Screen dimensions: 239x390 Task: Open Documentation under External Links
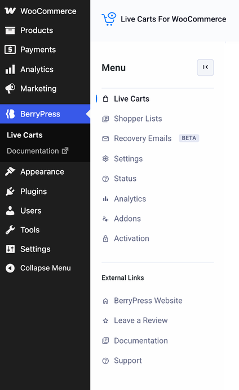pyautogui.click(x=140, y=340)
